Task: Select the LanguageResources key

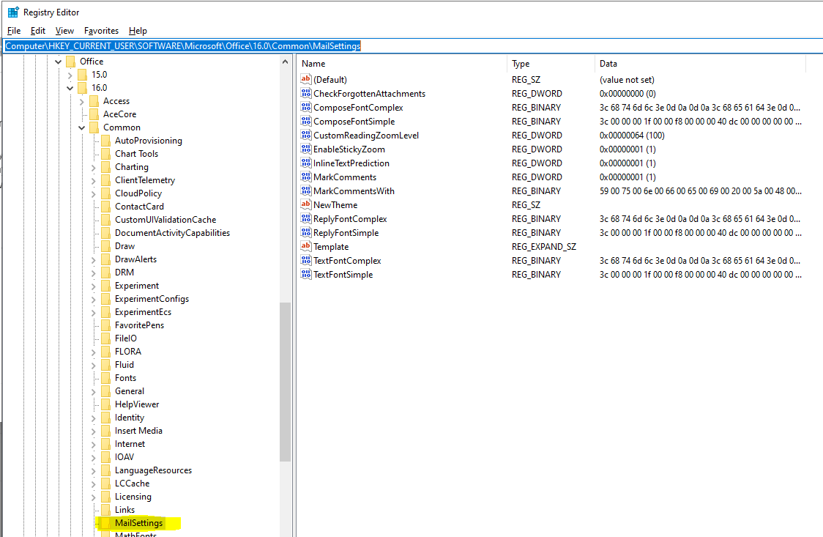Action: click(x=153, y=470)
